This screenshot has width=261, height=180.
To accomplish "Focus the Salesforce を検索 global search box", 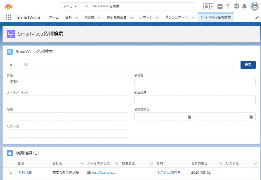I will 138,6.
